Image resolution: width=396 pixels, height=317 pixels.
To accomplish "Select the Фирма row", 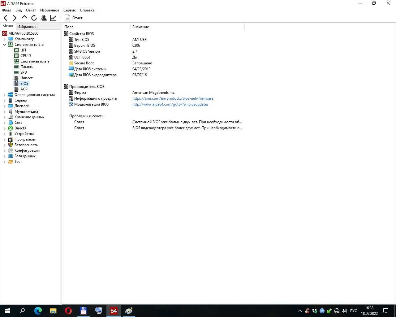I will pos(153,93).
